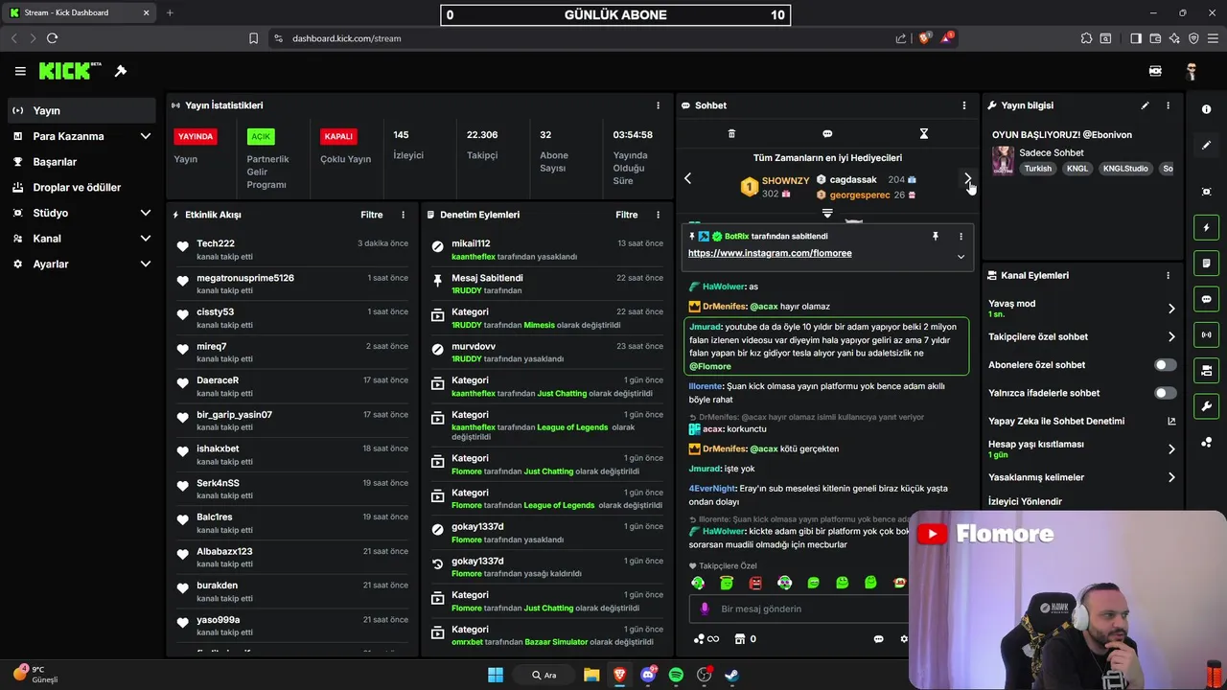
Task: Open chat settings gear below message box
Action: (x=903, y=639)
